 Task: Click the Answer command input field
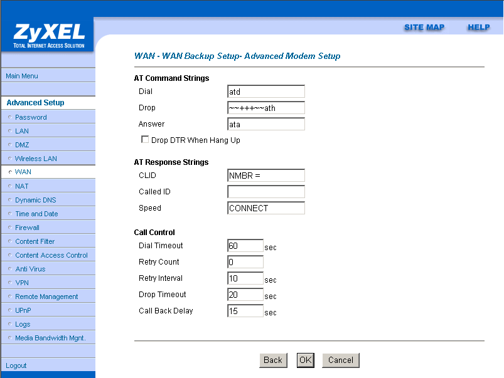[266, 124]
